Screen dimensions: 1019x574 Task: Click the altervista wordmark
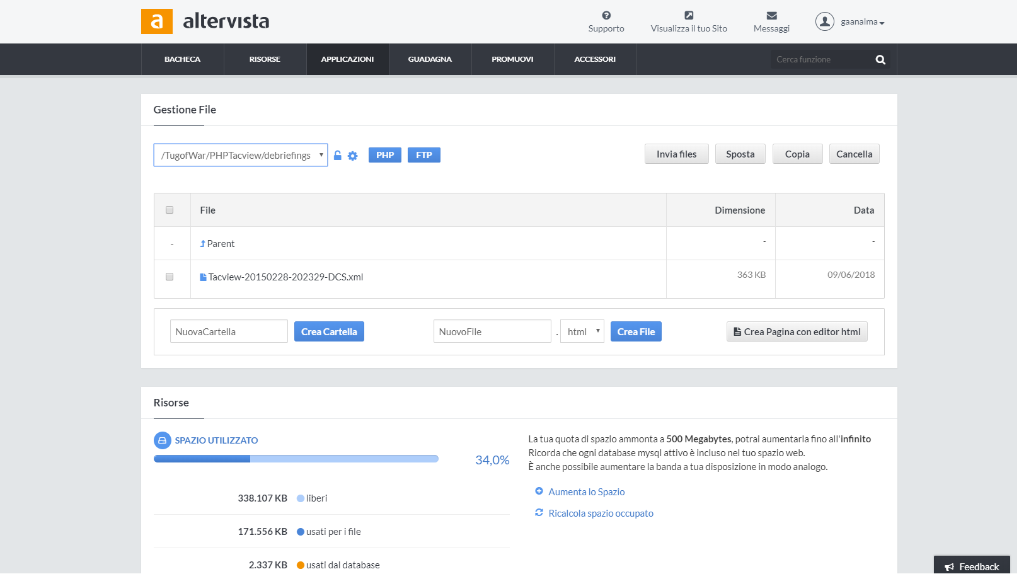(x=226, y=21)
